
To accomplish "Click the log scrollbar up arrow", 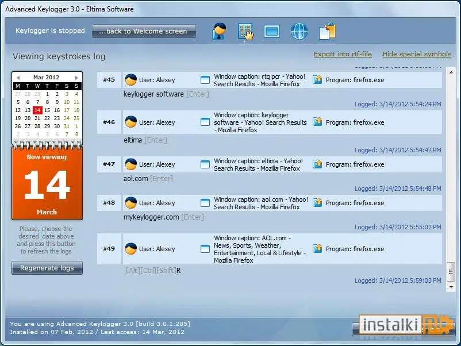I will (x=451, y=72).
